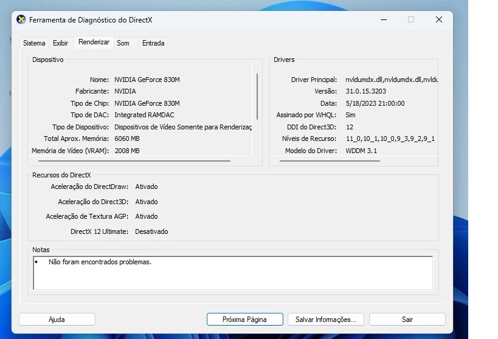The width and height of the screenshot is (498, 339).
Task: Open the Entrada tab
Action: [153, 43]
